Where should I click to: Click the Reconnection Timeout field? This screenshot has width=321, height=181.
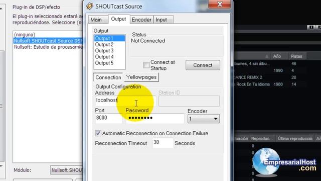pyautogui.click(x=163, y=143)
